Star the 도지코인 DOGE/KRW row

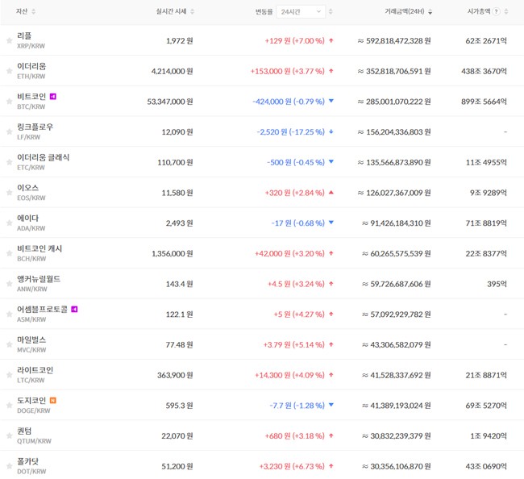(x=10, y=406)
